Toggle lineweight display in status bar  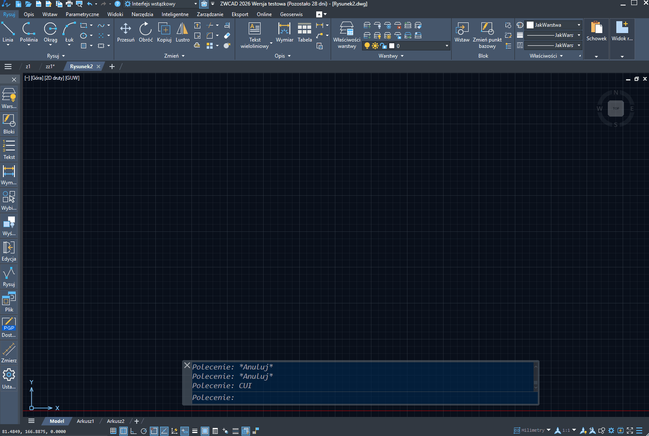195,431
